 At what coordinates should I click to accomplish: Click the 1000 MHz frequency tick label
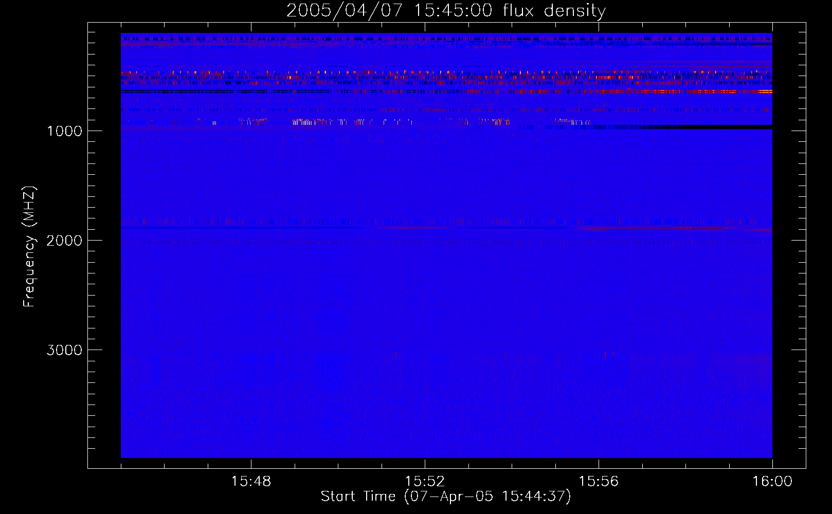pyautogui.click(x=65, y=131)
